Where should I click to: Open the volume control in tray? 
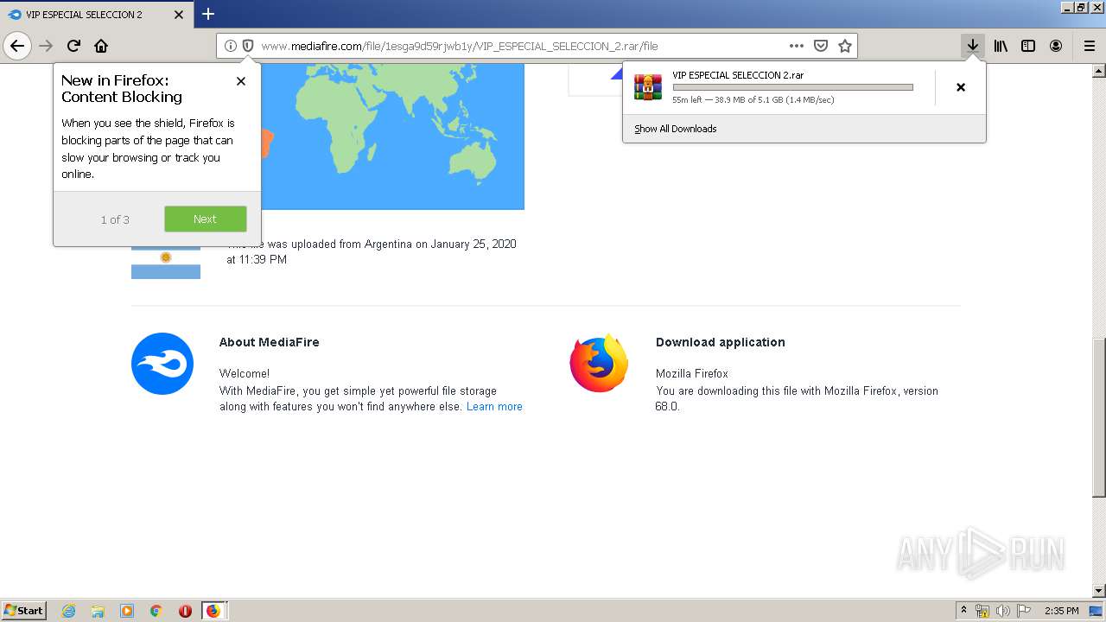click(1003, 611)
